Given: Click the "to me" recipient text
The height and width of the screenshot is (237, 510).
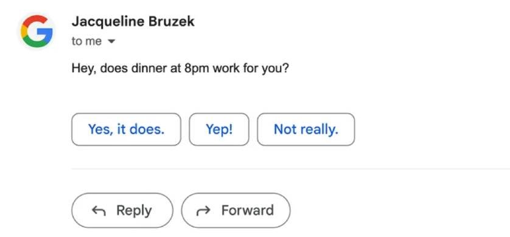Looking at the screenshot, I should click(x=86, y=41).
